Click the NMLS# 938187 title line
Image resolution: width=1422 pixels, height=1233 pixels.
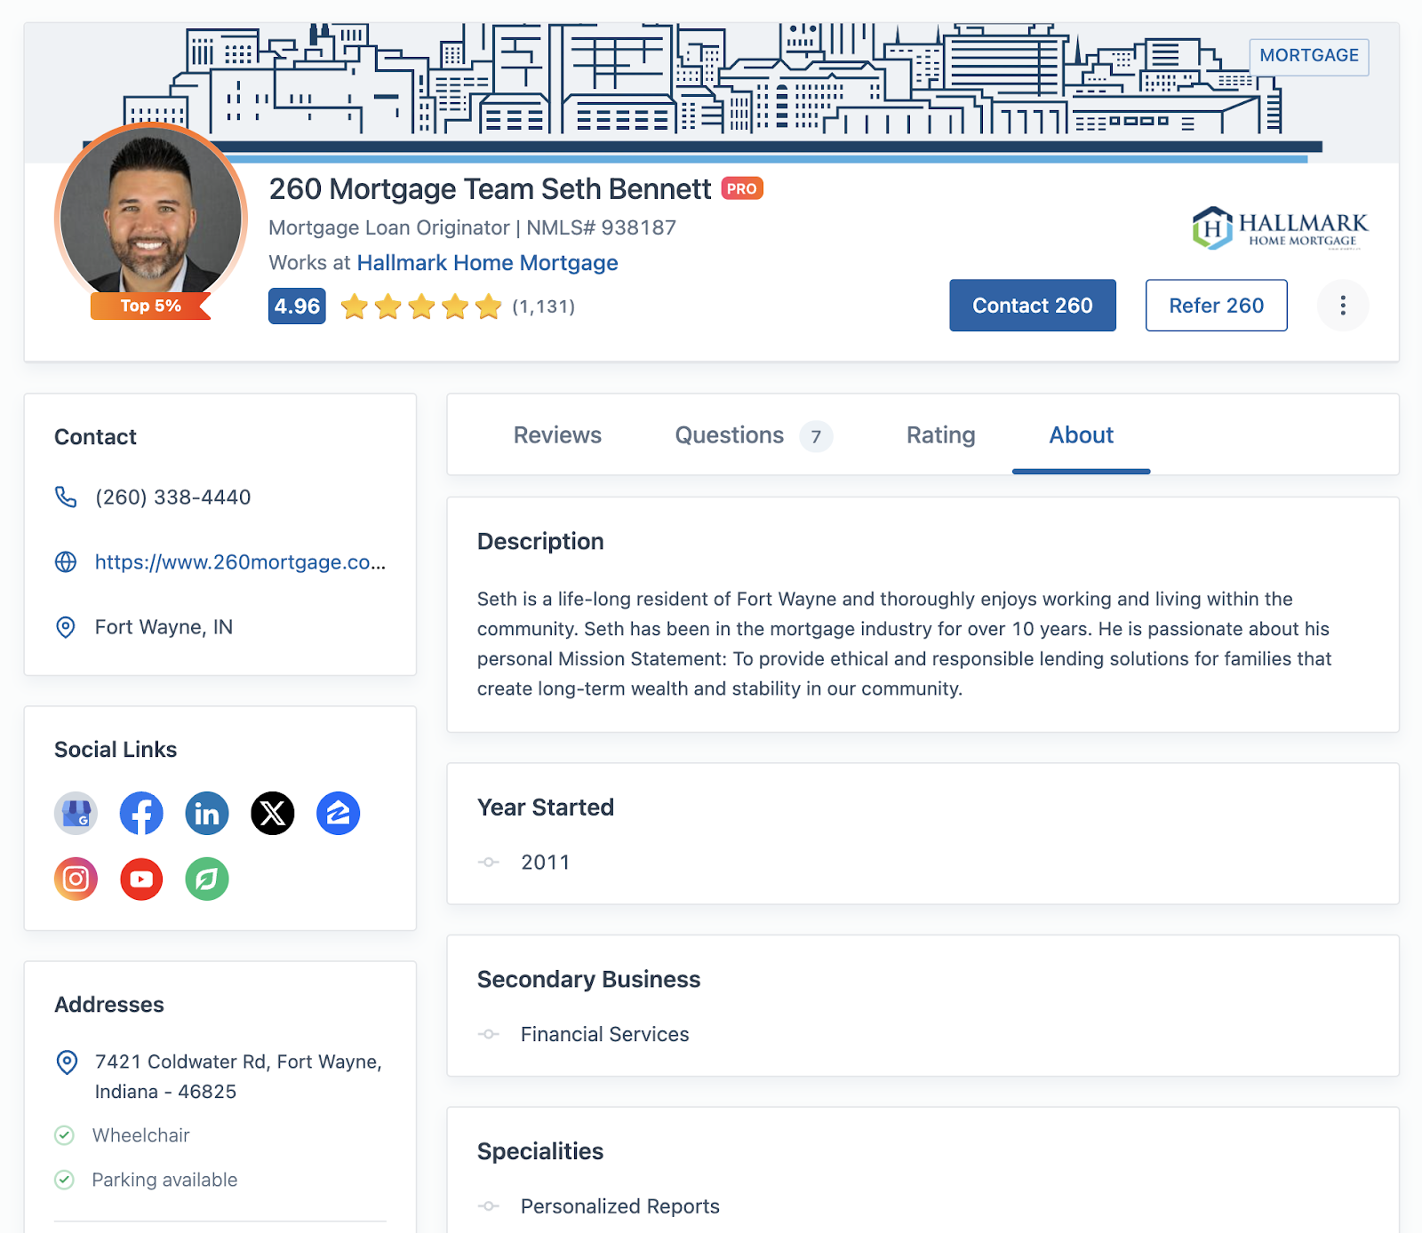(472, 228)
